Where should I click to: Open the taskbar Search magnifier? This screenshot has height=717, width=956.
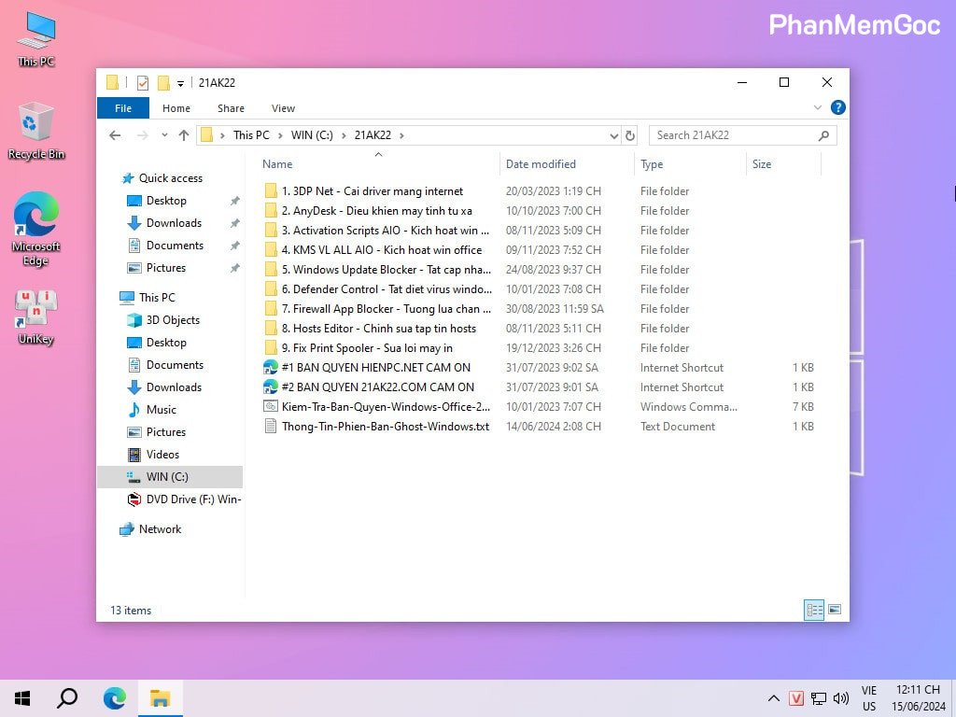pyautogui.click(x=67, y=697)
